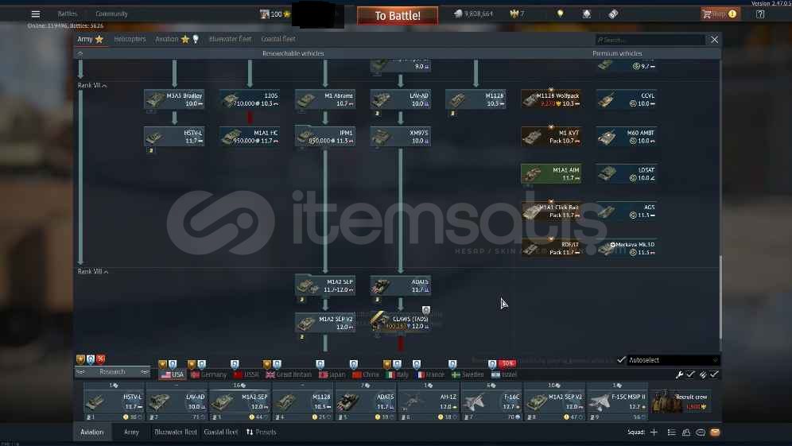Select the M3A3 Bradley vehicle

[174, 99]
